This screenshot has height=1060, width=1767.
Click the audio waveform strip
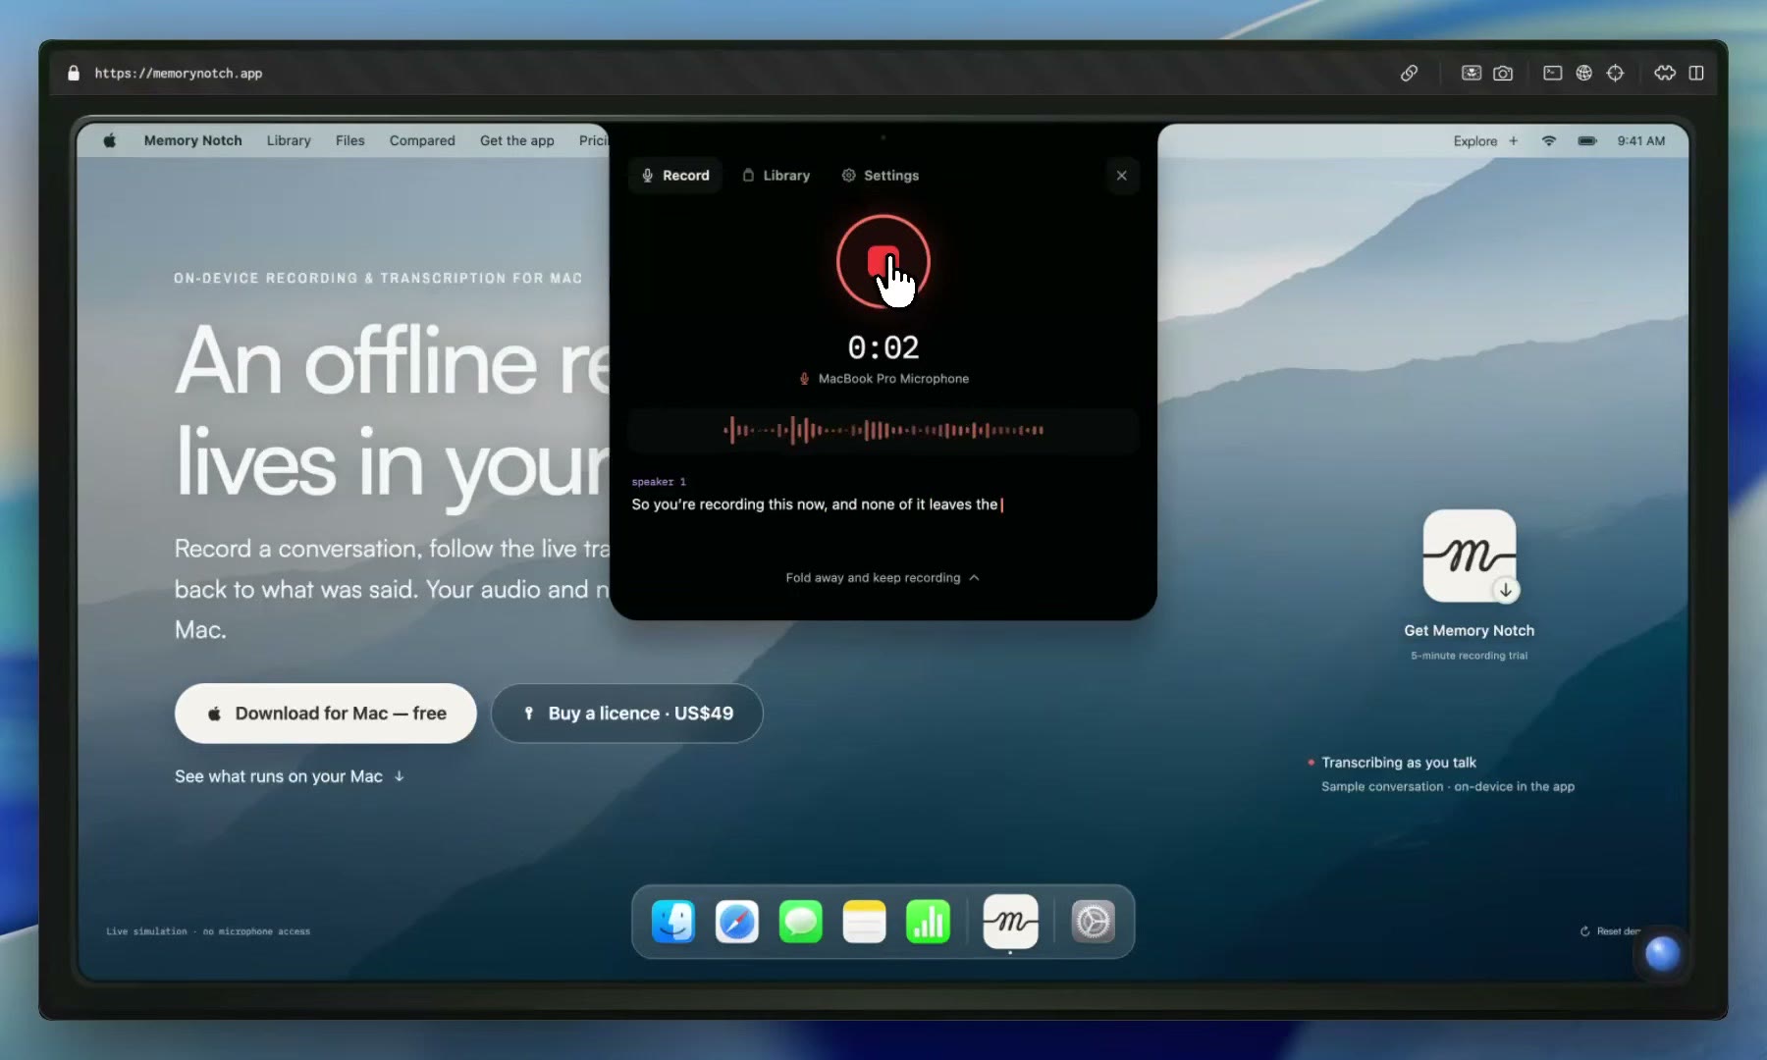tap(883, 430)
